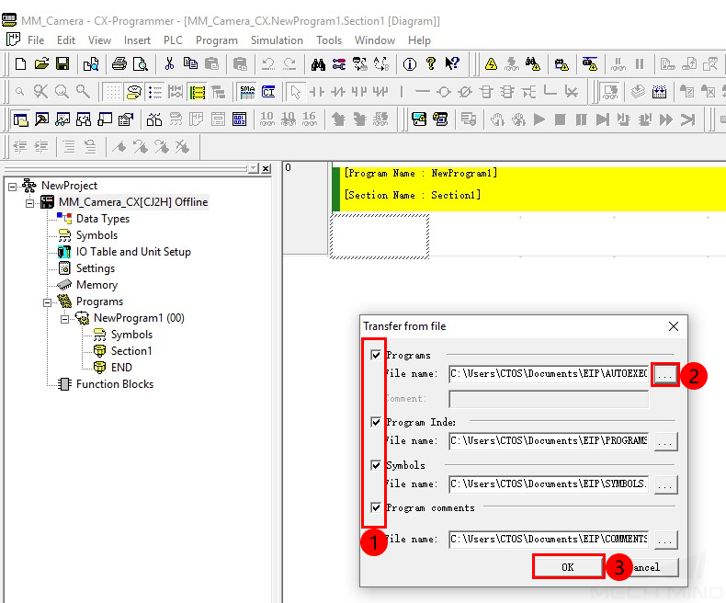
Task: Close the project workspace pane
Action: pos(266,168)
